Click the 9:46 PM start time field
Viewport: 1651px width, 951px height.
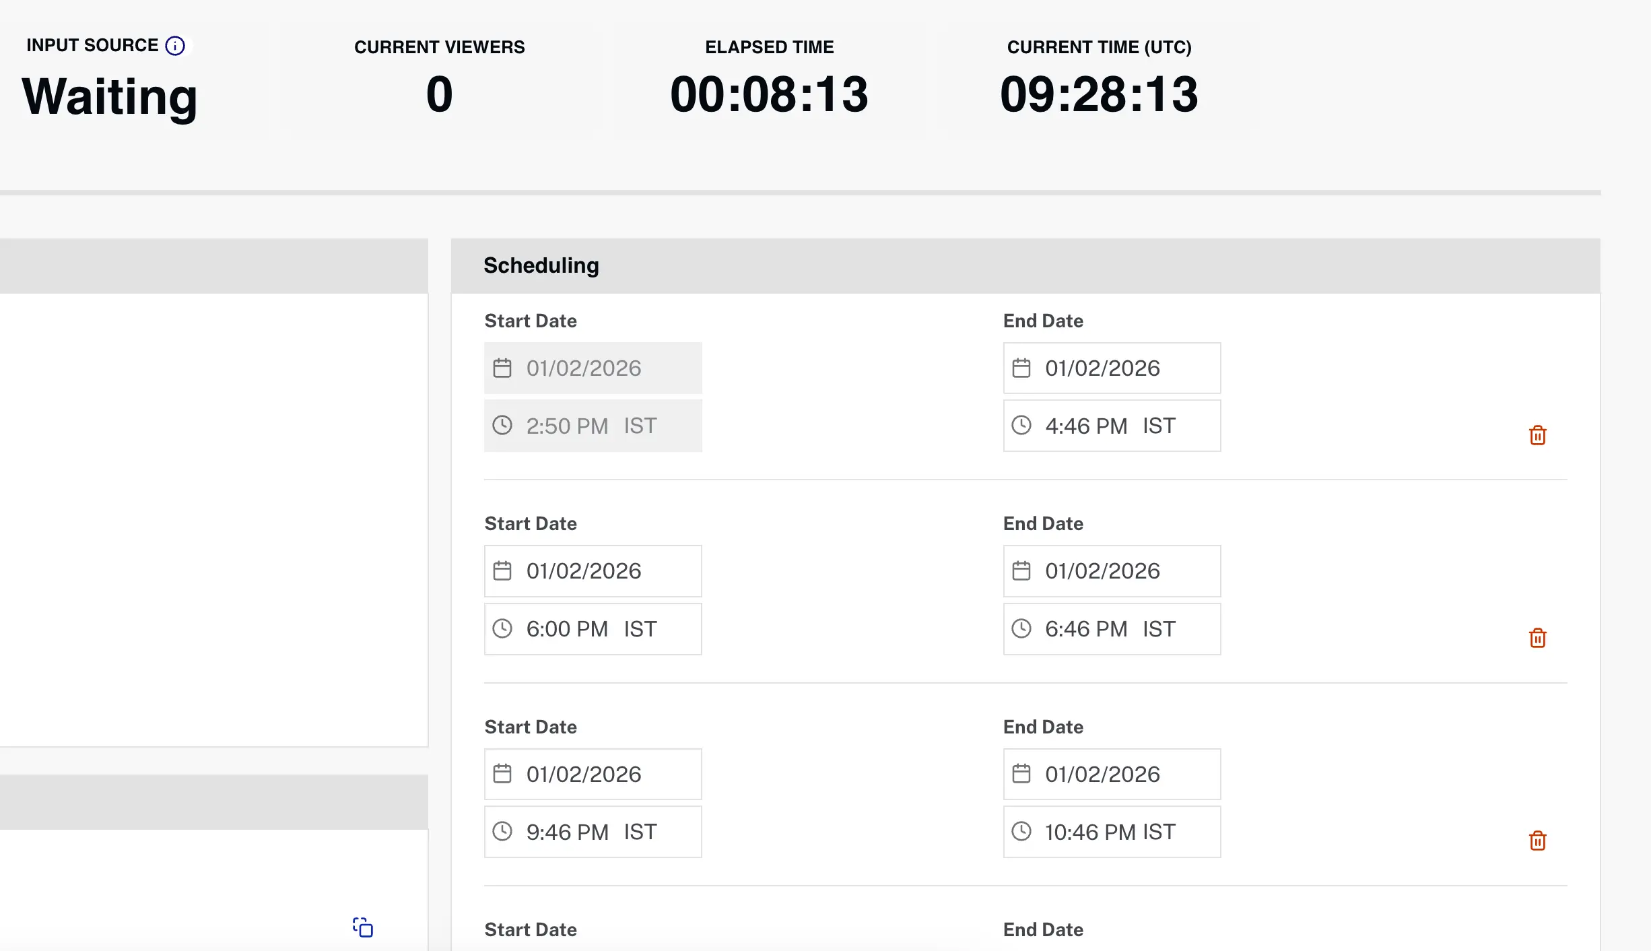pyautogui.click(x=593, y=832)
